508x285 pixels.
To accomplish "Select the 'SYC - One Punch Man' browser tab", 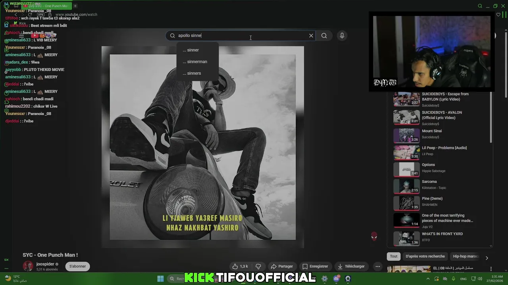I will pos(47,6).
